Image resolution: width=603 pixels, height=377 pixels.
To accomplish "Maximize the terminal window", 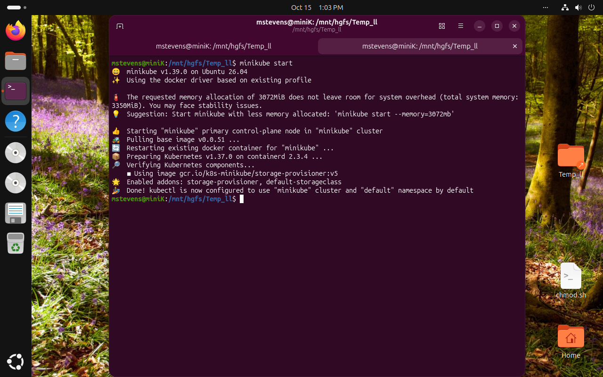I will point(497,26).
